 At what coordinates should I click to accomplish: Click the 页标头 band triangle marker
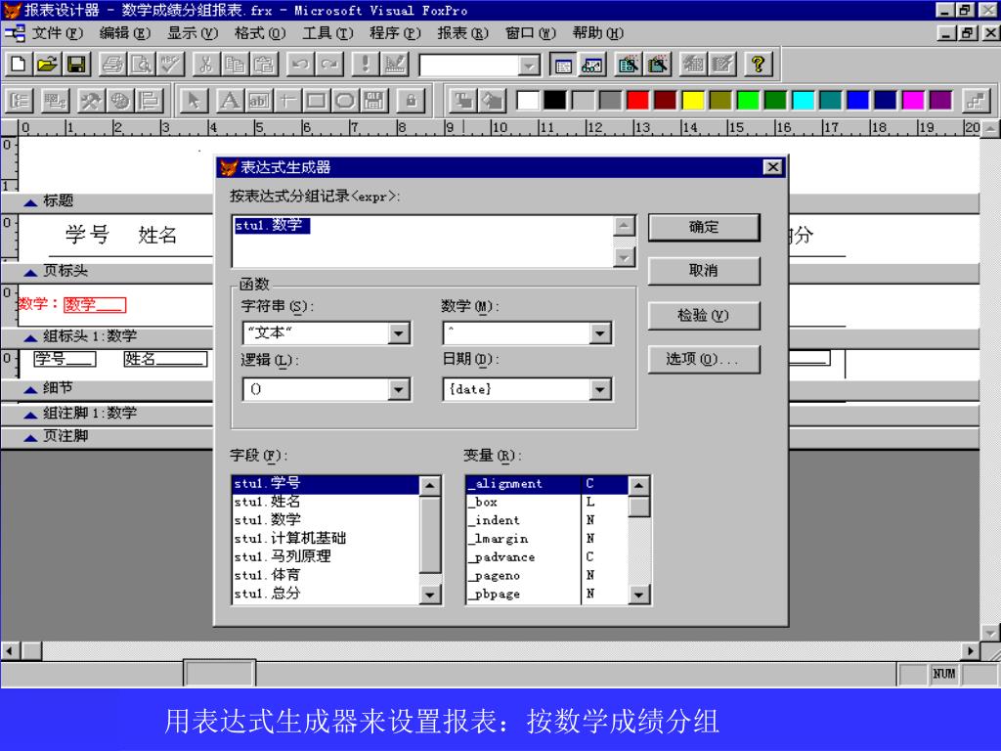tap(30, 273)
